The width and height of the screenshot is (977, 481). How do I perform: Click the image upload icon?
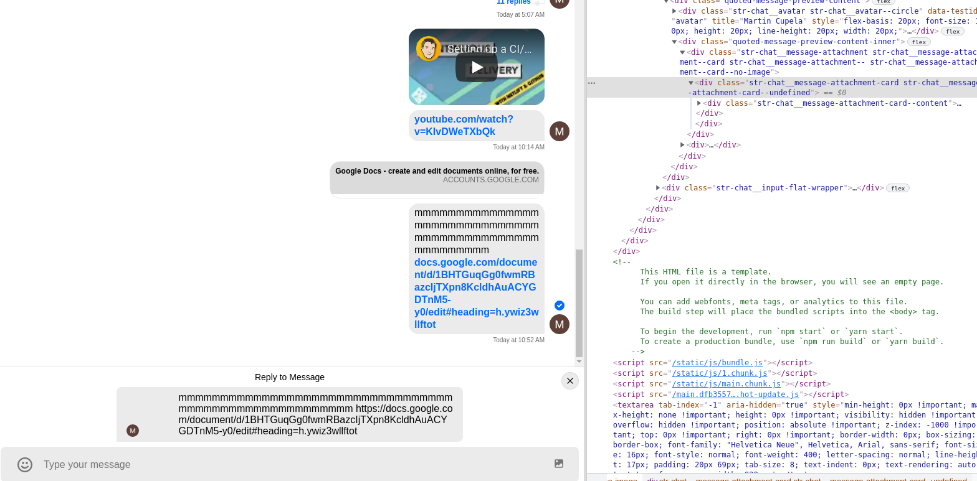[x=559, y=464]
